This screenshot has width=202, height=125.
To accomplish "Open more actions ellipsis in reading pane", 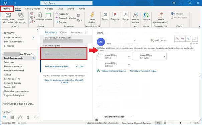I will click(195, 39).
